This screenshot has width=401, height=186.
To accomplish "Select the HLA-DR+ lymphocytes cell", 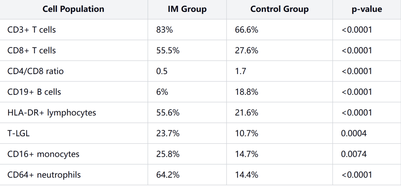I will coord(52,113).
